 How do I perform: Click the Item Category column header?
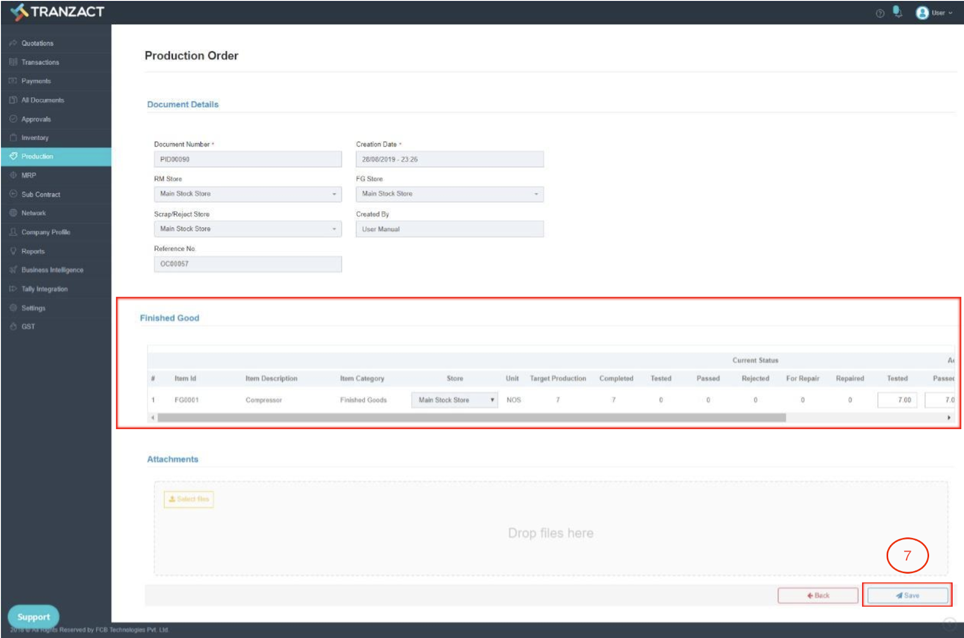pos(362,379)
